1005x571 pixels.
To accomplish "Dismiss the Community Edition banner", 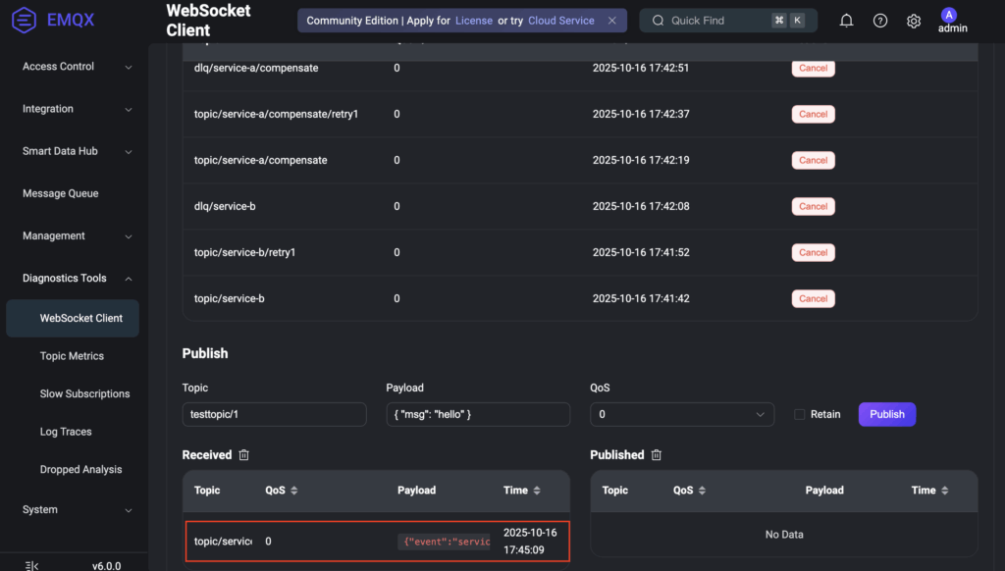I will pyautogui.click(x=612, y=21).
